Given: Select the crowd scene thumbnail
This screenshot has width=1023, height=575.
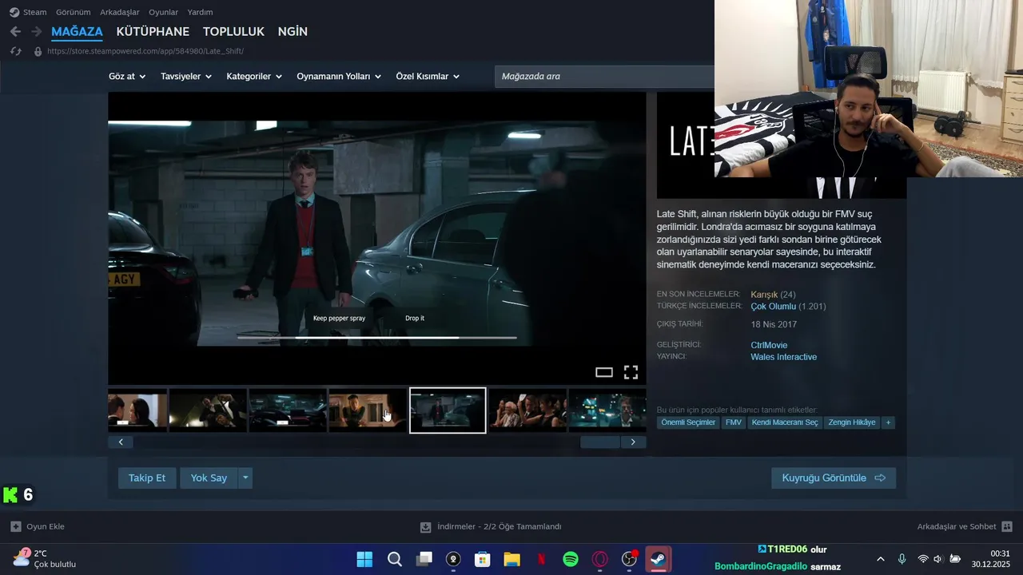Looking at the screenshot, I should (527, 410).
